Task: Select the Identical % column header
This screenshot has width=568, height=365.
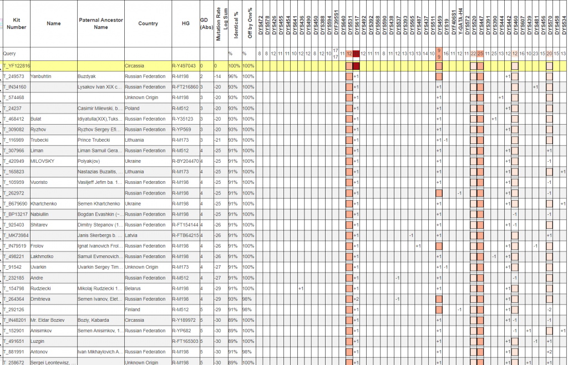Action: coord(235,24)
